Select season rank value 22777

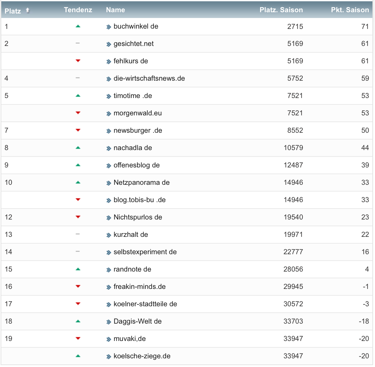293,252
